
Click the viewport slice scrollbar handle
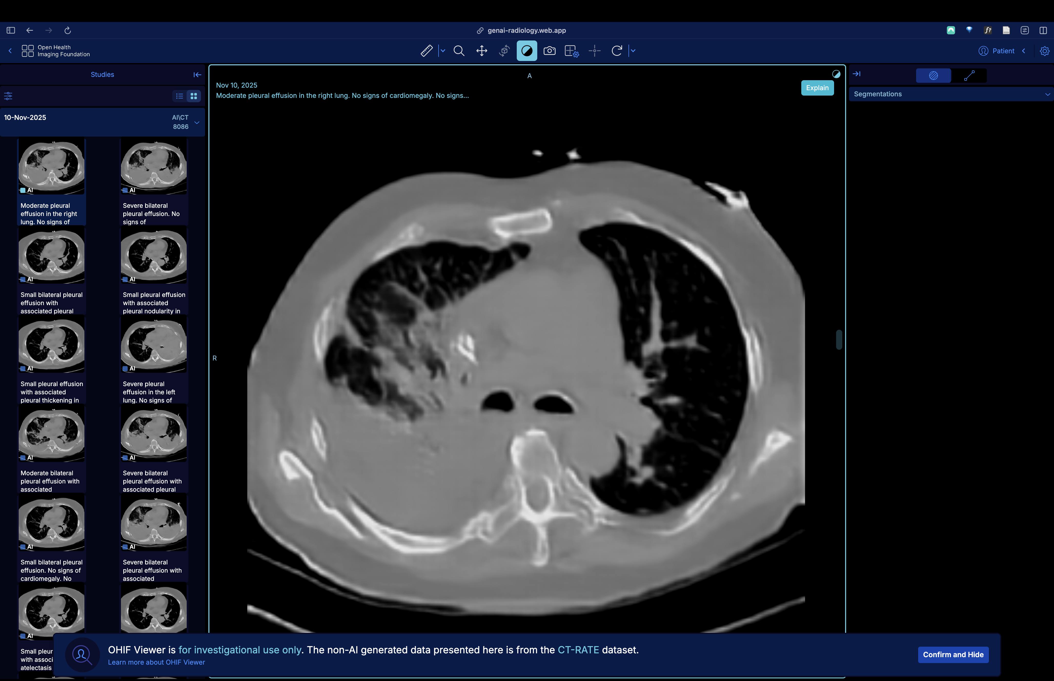coord(839,339)
